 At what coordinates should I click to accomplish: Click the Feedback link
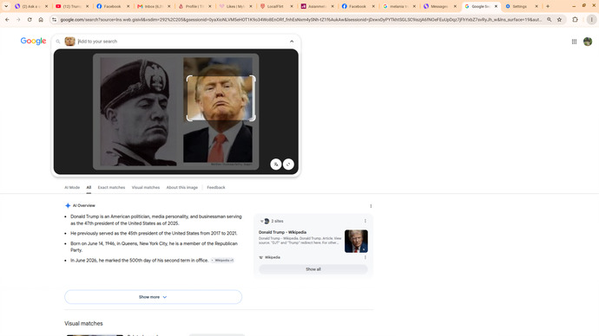(216, 187)
